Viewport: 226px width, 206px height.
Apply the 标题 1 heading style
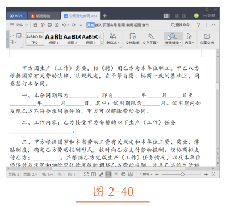(53, 39)
